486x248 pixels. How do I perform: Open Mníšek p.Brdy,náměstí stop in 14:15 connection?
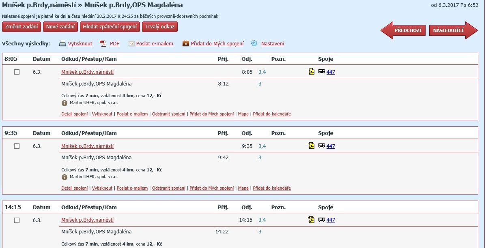click(x=87, y=220)
